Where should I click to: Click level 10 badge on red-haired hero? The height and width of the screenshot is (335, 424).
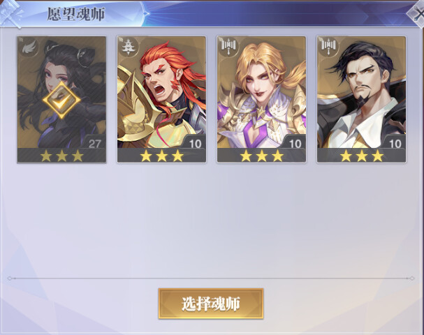[x=194, y=142]
